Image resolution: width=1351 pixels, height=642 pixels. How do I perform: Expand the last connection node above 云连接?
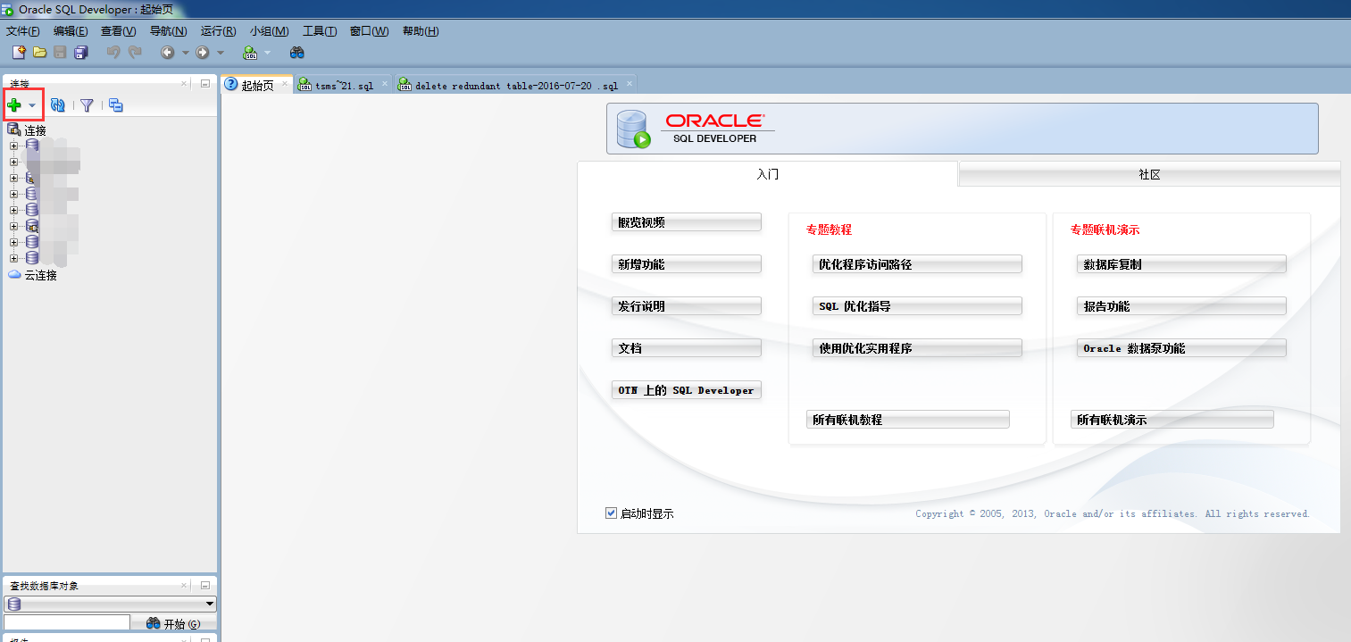[13, 258]
